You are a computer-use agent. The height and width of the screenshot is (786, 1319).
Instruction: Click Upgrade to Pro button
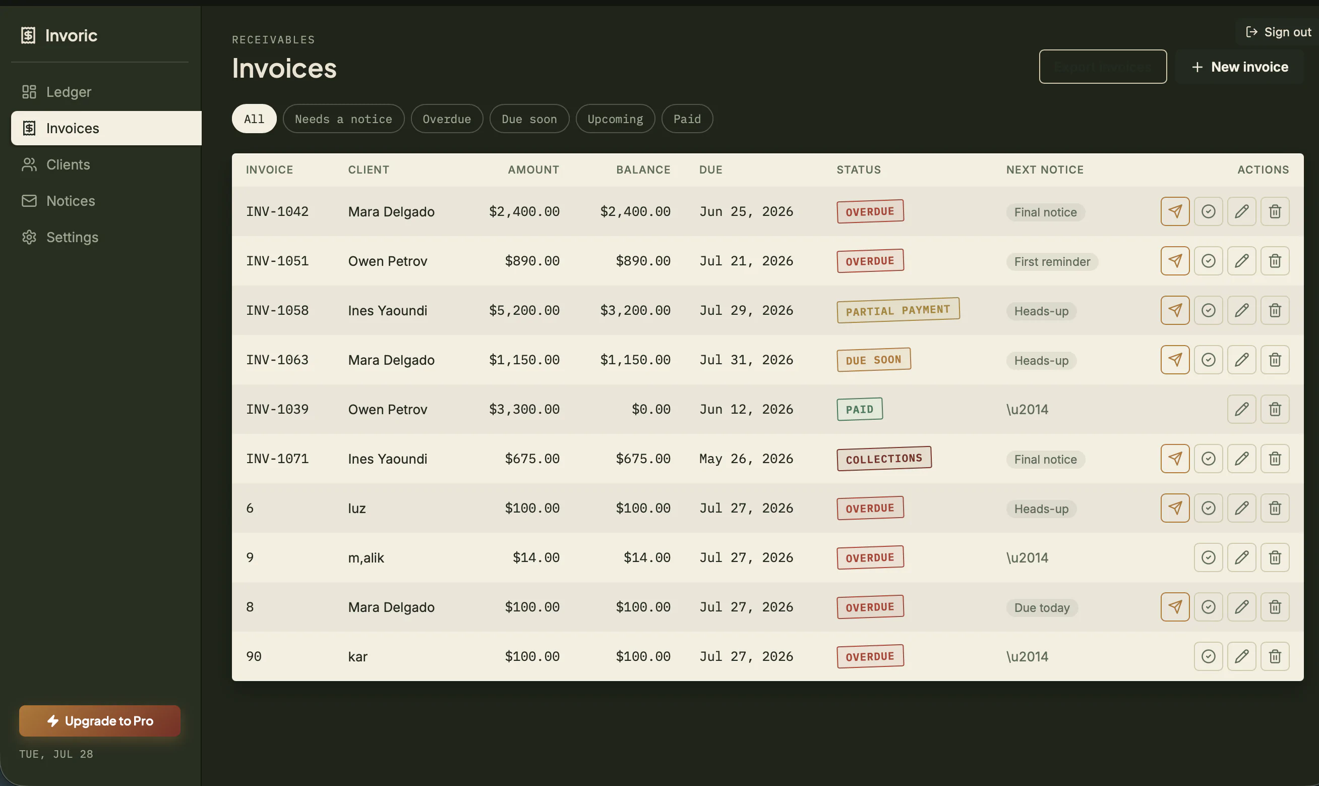tap(99, 721)
